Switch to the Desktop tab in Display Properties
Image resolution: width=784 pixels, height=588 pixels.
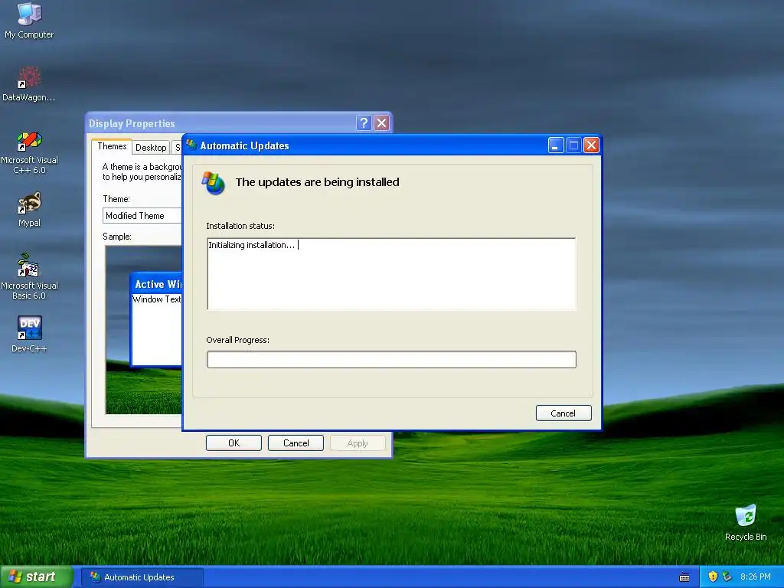151,148
